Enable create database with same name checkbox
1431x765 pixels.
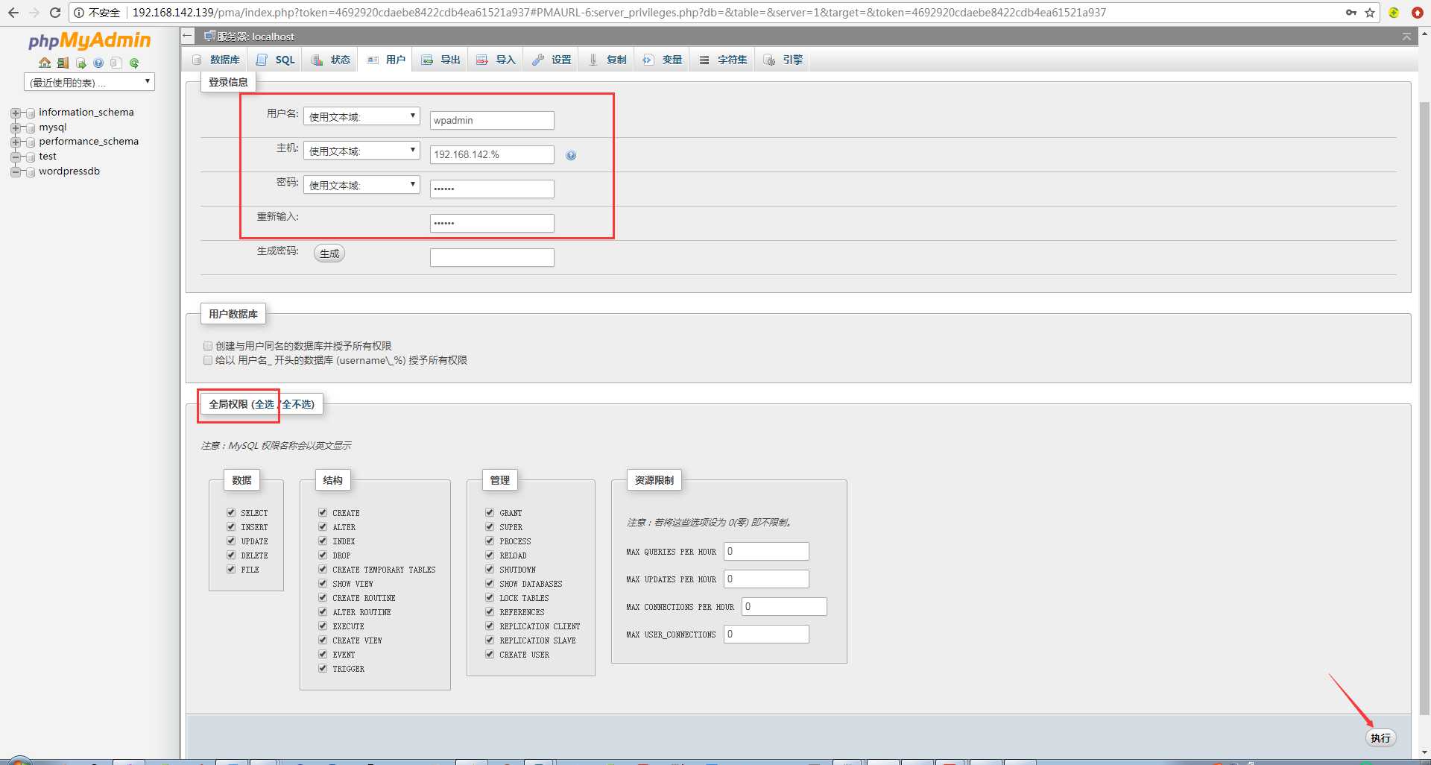tap(208, 346)
